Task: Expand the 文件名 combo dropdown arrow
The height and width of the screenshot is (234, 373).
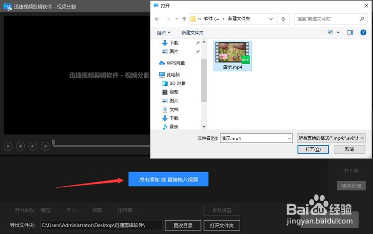Action: (x=289, y=138)
